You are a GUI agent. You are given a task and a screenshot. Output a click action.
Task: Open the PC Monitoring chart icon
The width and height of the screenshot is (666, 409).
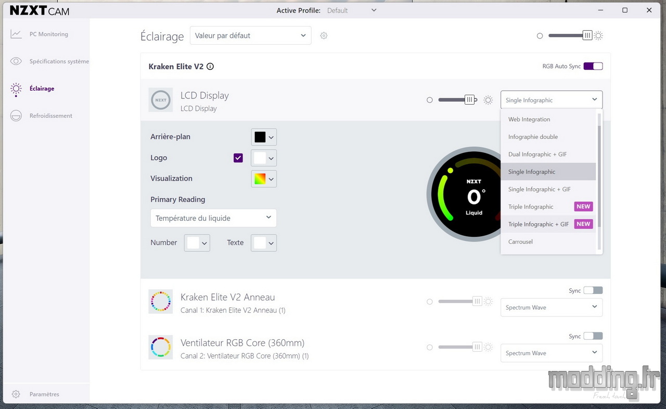click(x=16, y=34)
